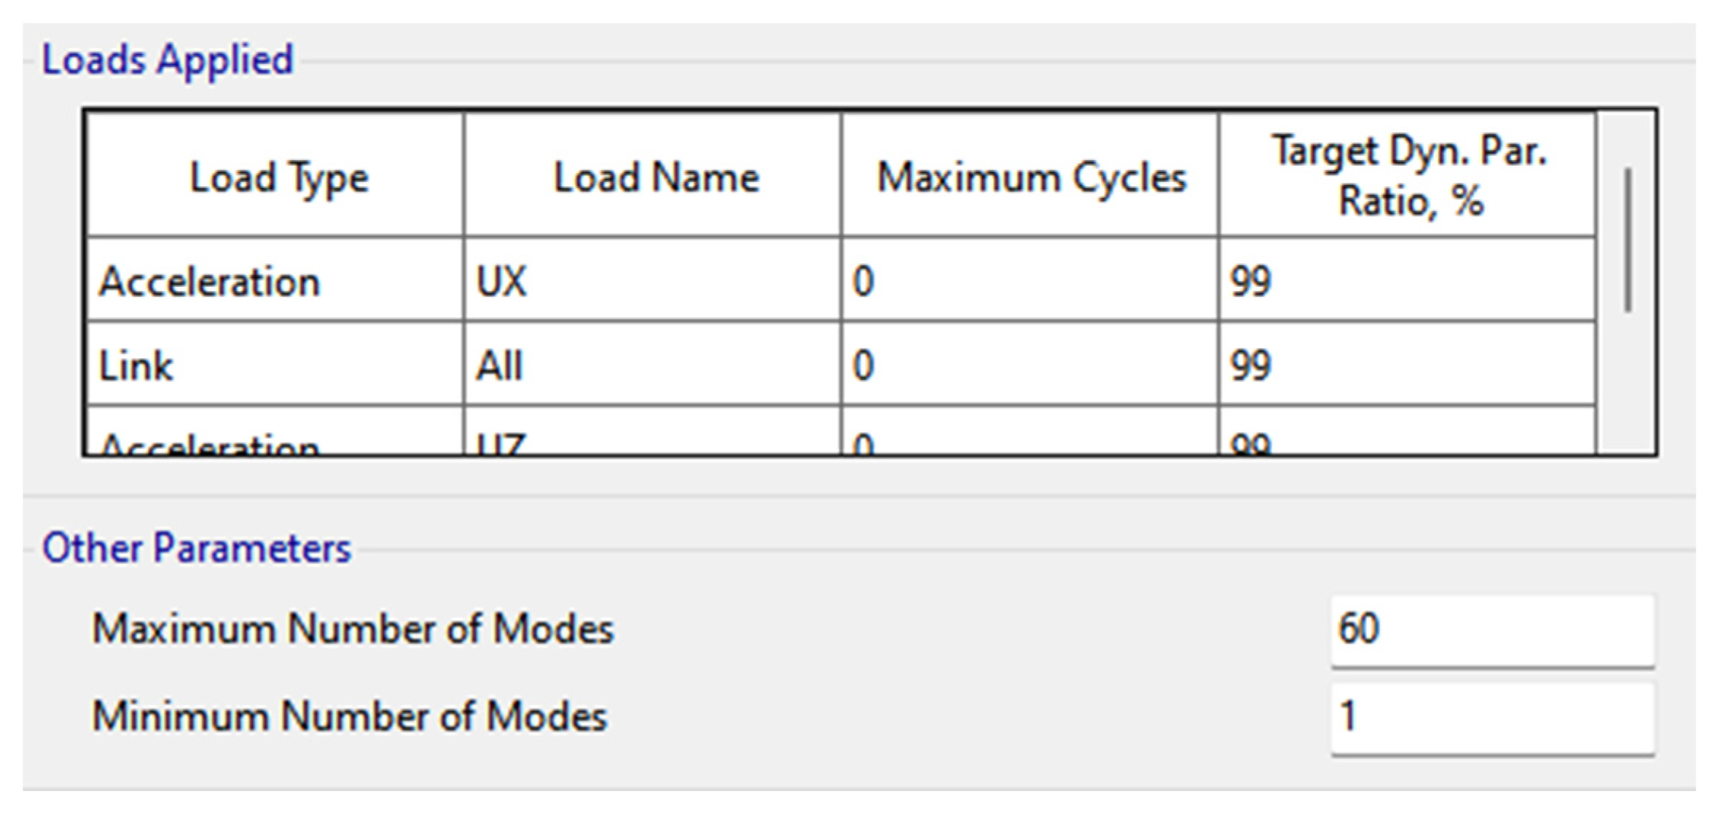This screenshot has height=821, width=1721.
Task: Select the Link load type cell
Action: 275,364
